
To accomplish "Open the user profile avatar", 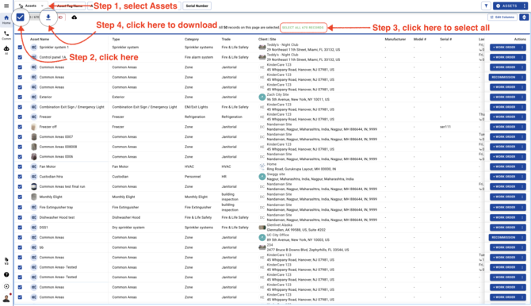I will [6, 299].
